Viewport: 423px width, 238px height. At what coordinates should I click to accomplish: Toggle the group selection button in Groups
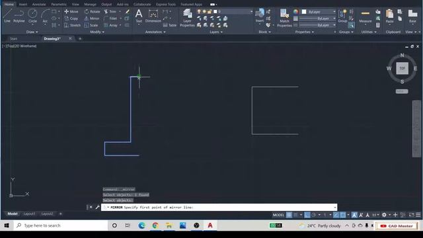point(351,25)
